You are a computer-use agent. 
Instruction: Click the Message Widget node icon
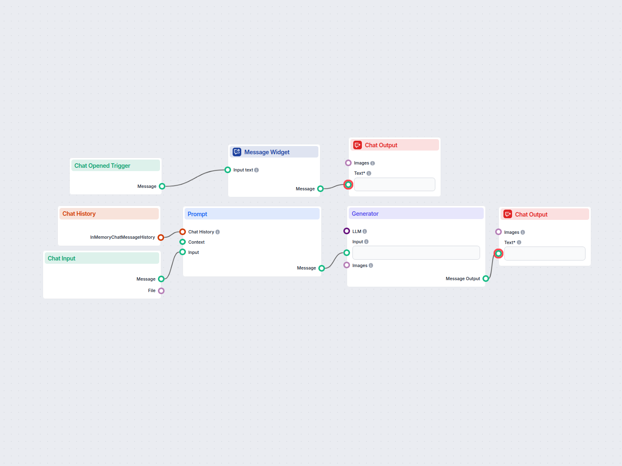tap(237, 152)
